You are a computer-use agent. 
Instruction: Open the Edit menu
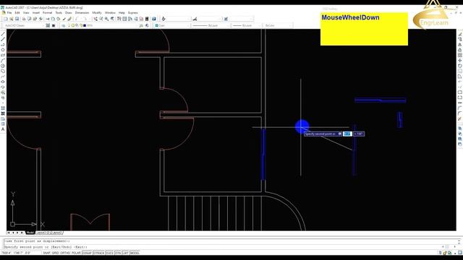(x=17, y=13)
